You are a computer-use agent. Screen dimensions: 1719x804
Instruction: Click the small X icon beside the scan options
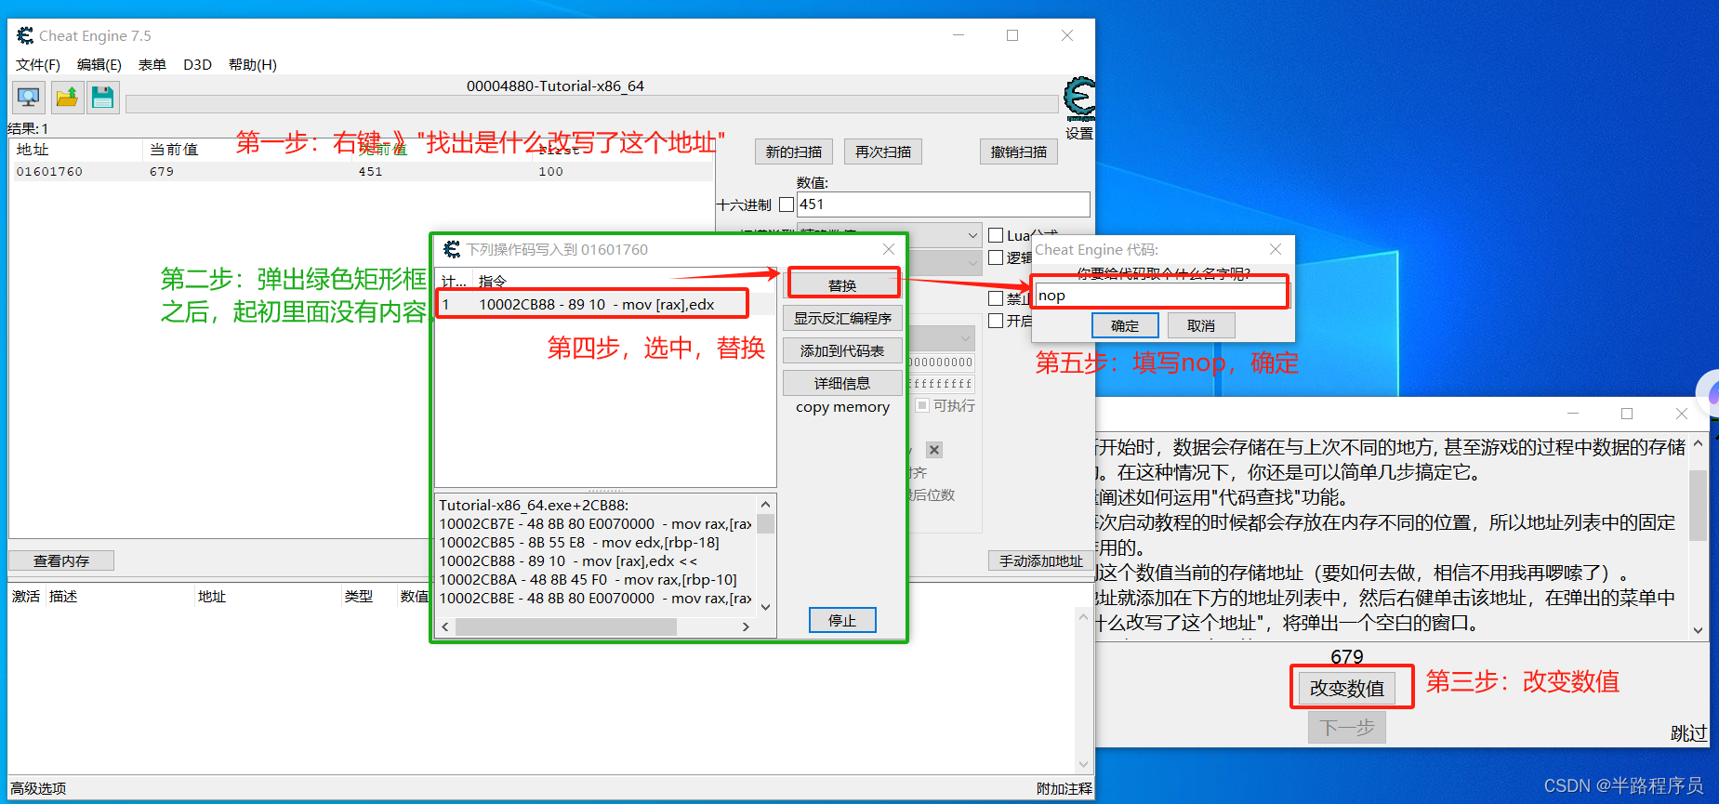[x=934, y=450]
